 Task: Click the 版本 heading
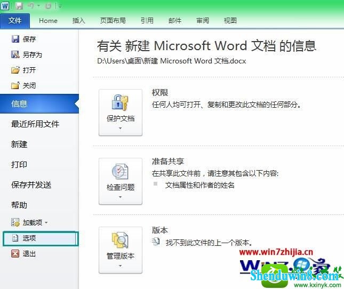pos(160,230)
